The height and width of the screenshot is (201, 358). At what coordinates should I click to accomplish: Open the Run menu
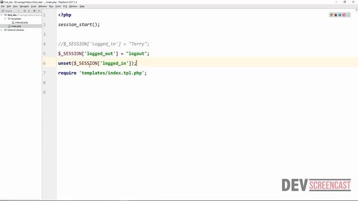[x=51, y=6]
